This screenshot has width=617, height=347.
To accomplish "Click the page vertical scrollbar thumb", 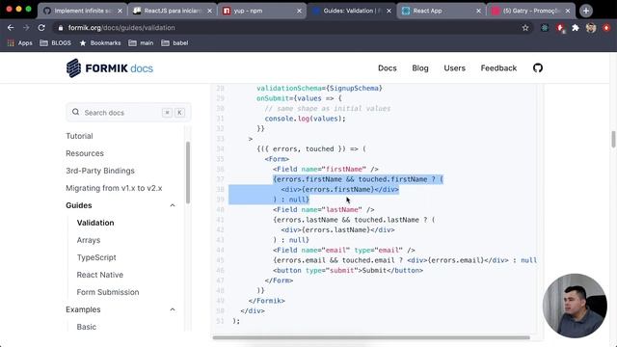I will (x=613, y=139).
